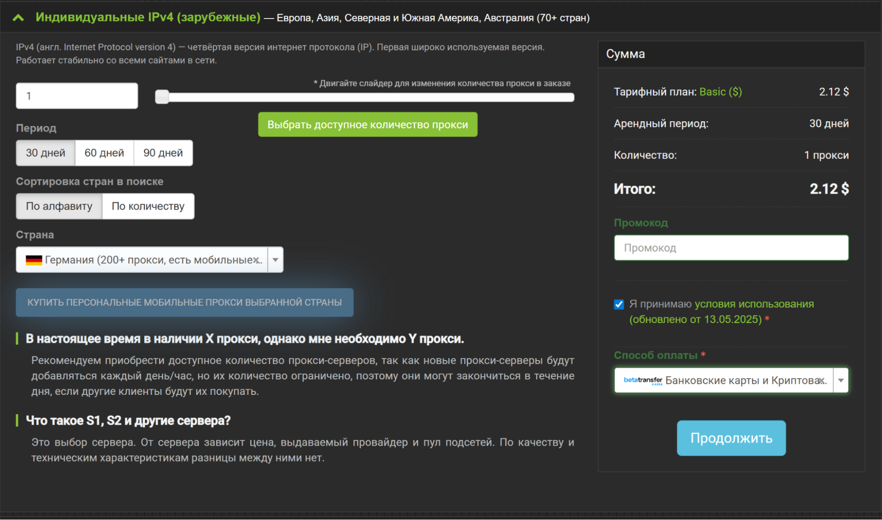882x520 pixels.
Task: Click the buy personal mobile proxies button
Action: pos(184,302)
